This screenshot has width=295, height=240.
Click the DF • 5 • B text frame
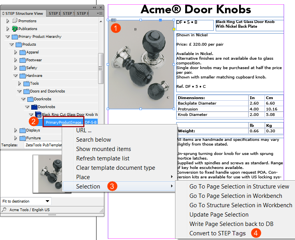(x=195, y=25)
